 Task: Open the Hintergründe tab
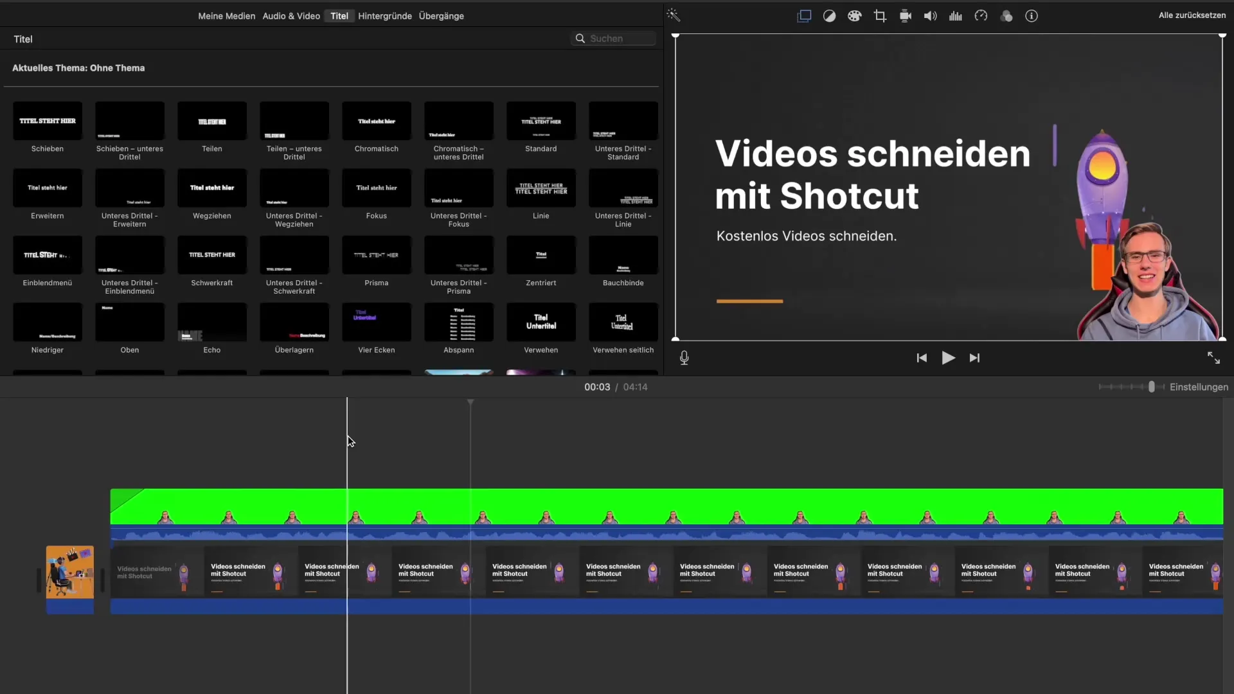[385, 16]
